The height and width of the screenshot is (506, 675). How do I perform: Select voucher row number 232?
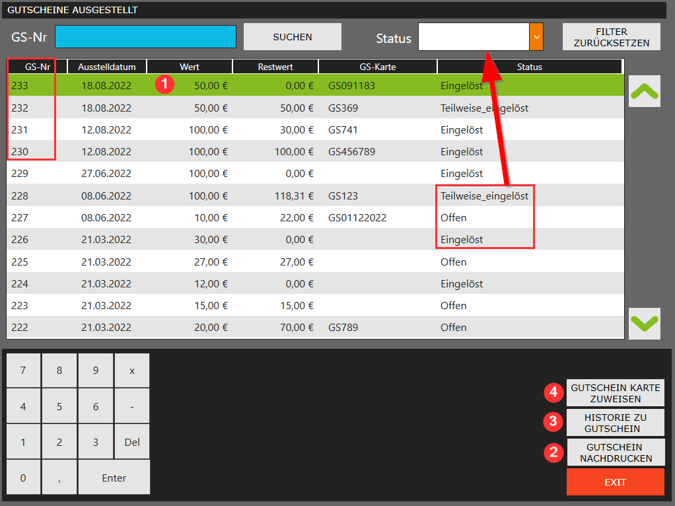point(316,108)
